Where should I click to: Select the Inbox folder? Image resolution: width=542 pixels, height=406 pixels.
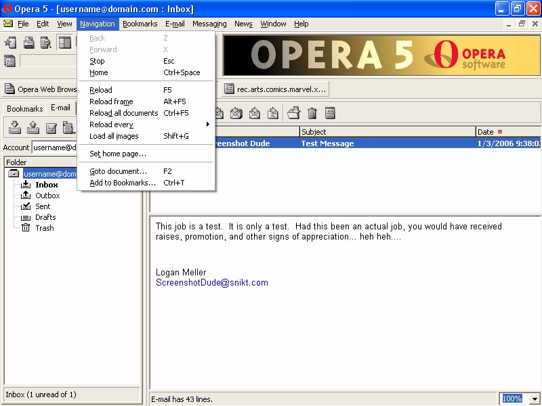click(x=47, y=185)
